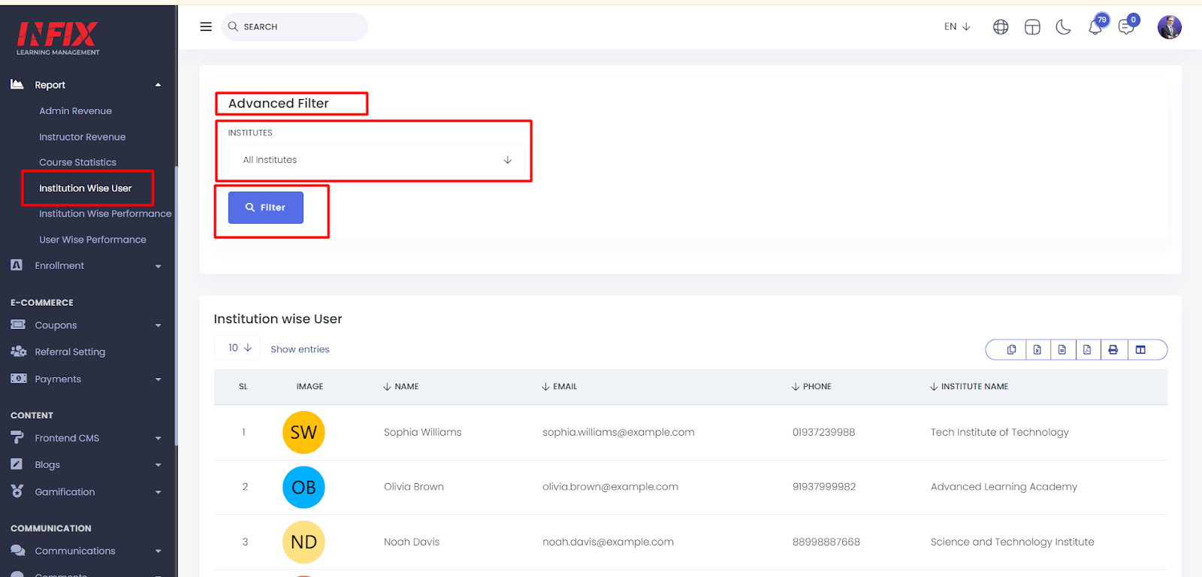Image resolution: width=1202 pixels, height=577 pixels.
Task: Expand the Payments menu arrow
Action: click(158, 379)
